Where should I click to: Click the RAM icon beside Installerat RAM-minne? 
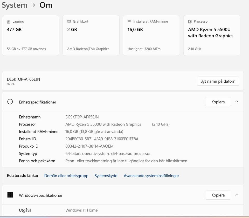[x=129, y=22]
